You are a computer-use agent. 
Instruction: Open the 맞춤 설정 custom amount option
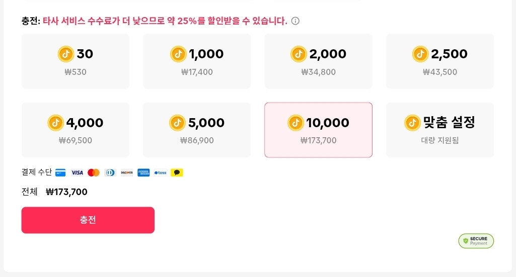[439, 130]
